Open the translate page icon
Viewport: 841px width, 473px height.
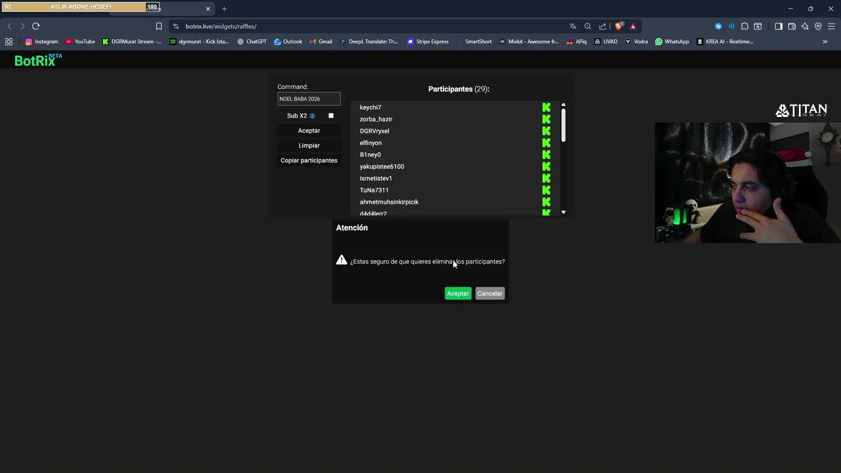(573, 26)
